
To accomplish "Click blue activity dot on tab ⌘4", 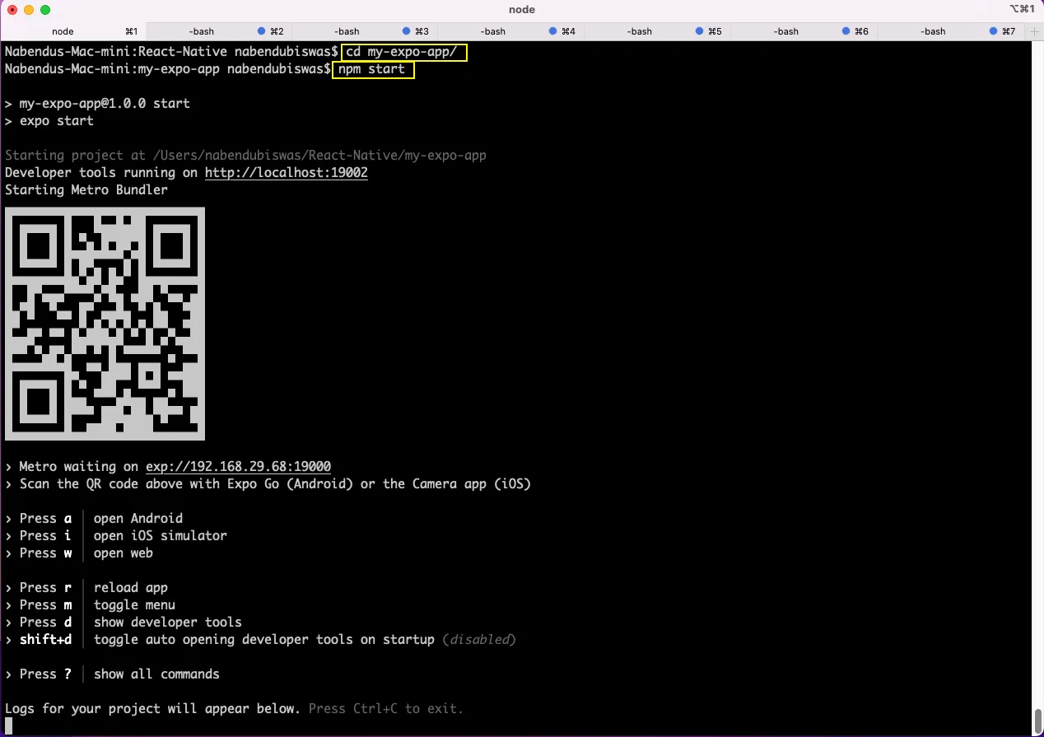I will click(553, 31).
